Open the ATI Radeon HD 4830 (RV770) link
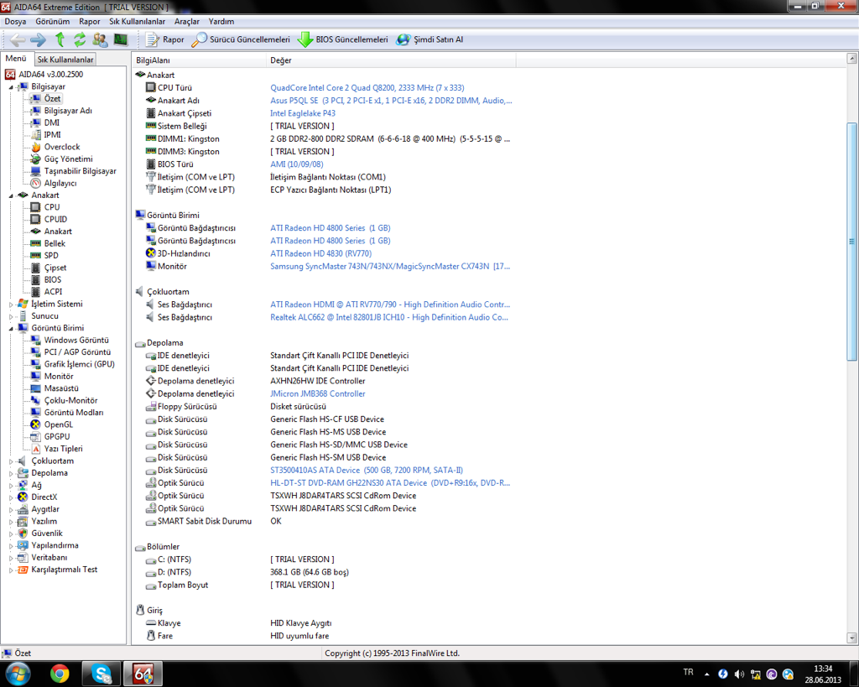 [x=320, y=253]
